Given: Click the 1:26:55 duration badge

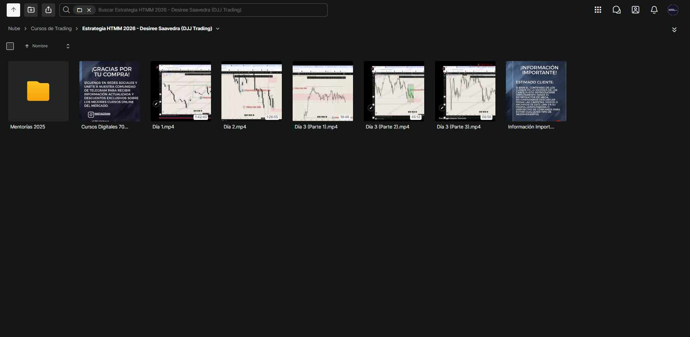Looking at the screenshot, I should [272, 117].
